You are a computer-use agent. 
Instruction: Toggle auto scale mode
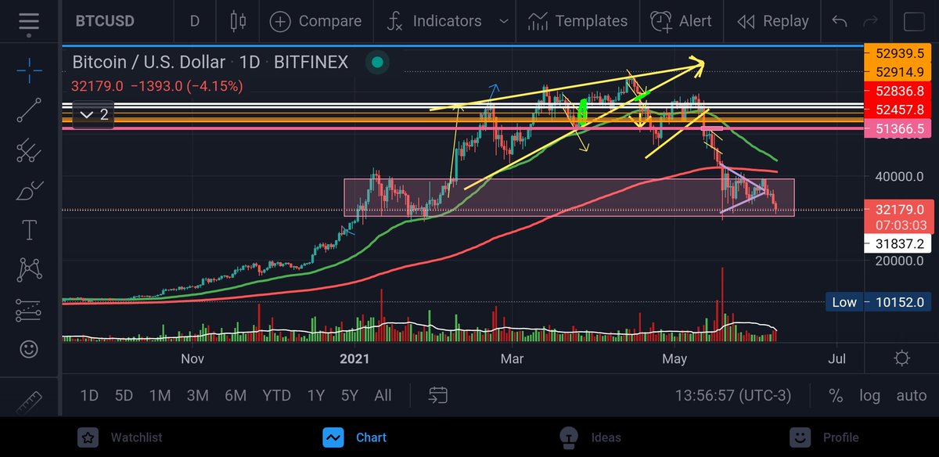click(x=911, y=395)
